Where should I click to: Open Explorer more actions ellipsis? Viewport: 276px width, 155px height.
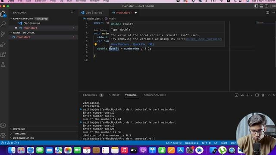coord(73,12)
